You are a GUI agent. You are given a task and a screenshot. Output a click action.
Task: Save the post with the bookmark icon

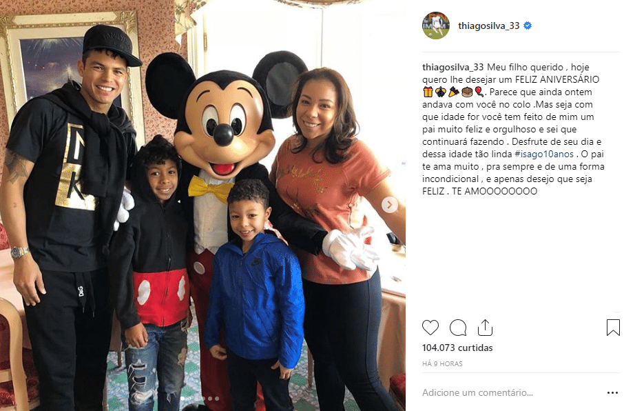613,328
